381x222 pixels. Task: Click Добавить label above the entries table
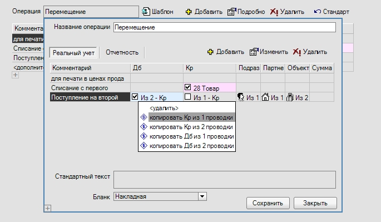[230, 52]
